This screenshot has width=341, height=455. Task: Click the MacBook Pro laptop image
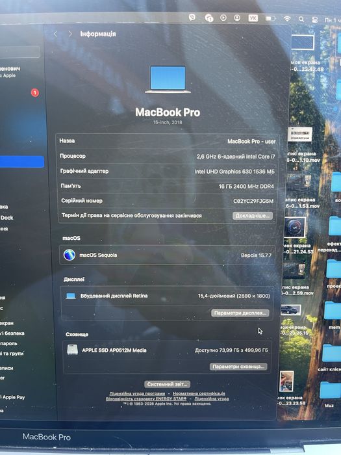168,79
